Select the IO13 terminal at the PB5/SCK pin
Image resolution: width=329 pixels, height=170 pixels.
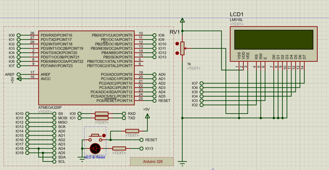coord(155,57)
